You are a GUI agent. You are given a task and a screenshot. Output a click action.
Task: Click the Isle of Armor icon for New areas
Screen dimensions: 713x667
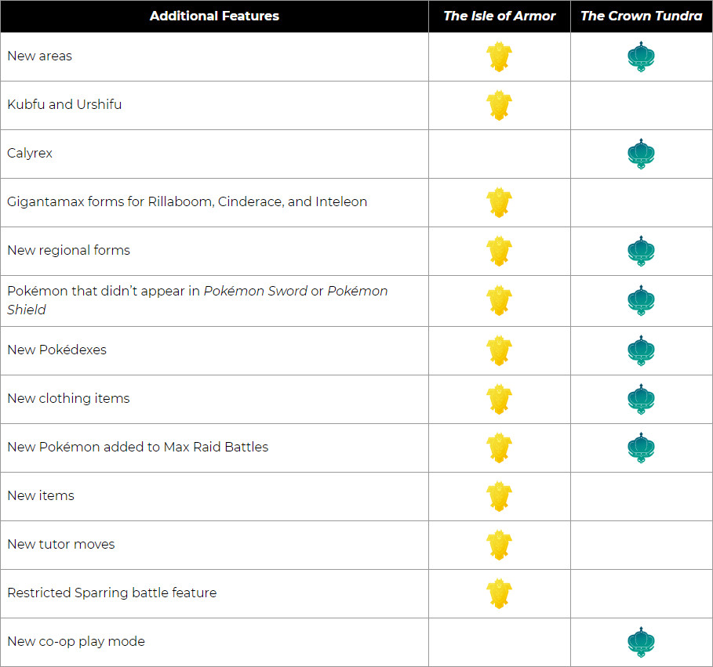[499, 57]
